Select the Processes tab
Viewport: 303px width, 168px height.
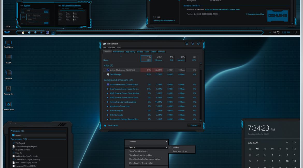tap(107, 51)
